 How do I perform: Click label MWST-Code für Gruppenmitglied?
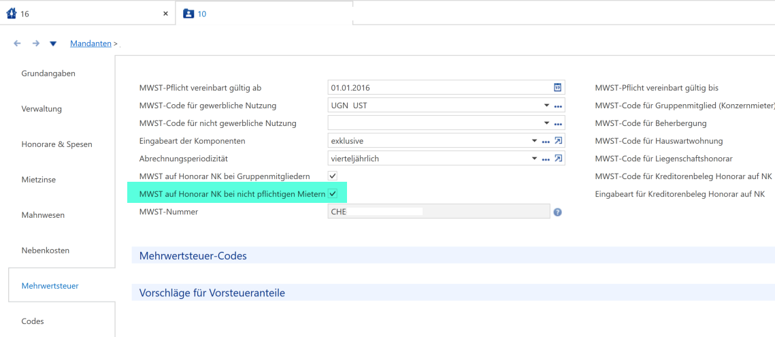[685, 106]
